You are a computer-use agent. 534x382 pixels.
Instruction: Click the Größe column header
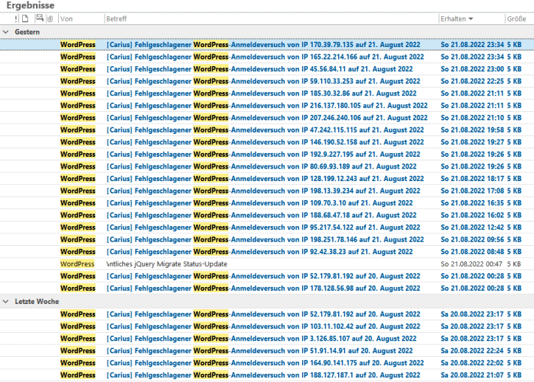[516, 18]
